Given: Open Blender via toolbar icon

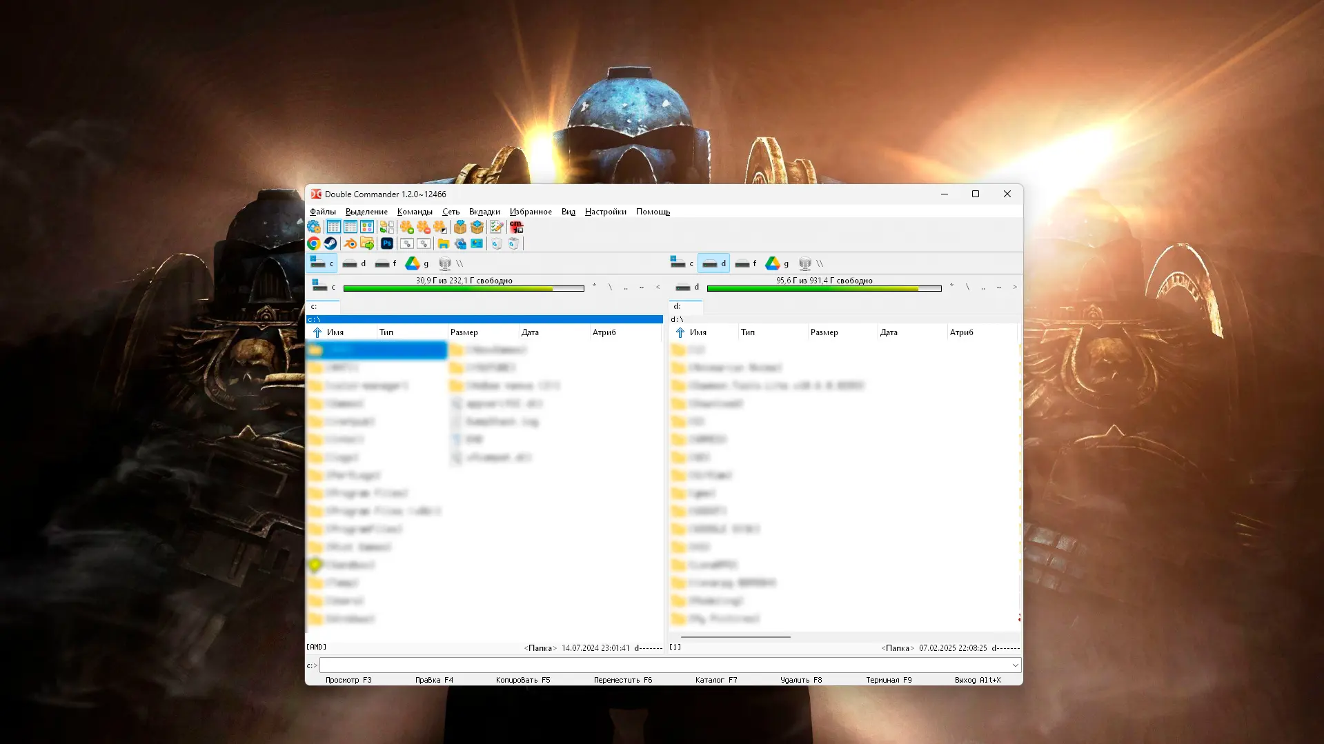Looking at the screenshot, I should click(350, 243).
